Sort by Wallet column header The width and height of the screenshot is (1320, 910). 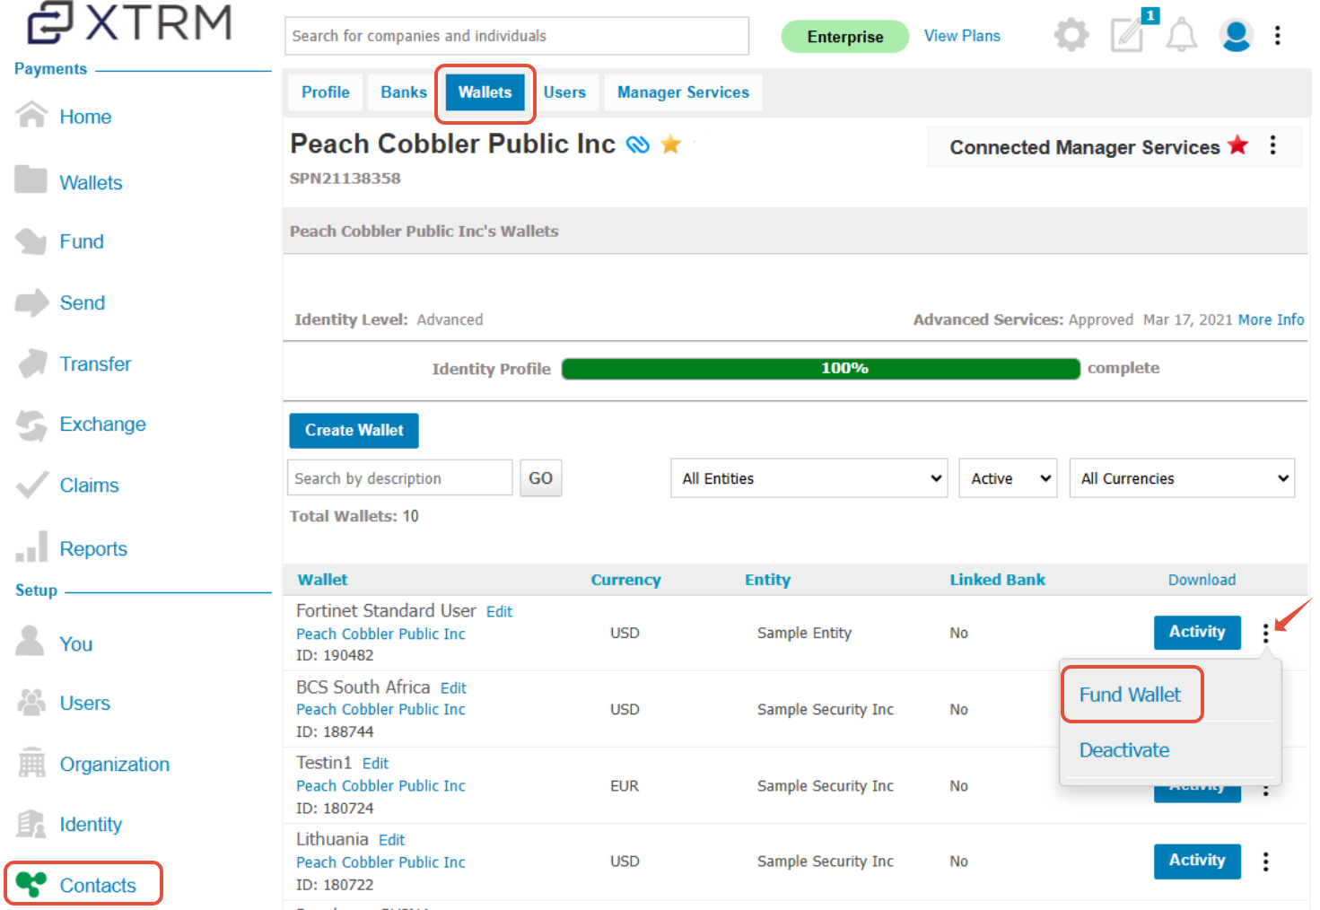click(322, 580)
